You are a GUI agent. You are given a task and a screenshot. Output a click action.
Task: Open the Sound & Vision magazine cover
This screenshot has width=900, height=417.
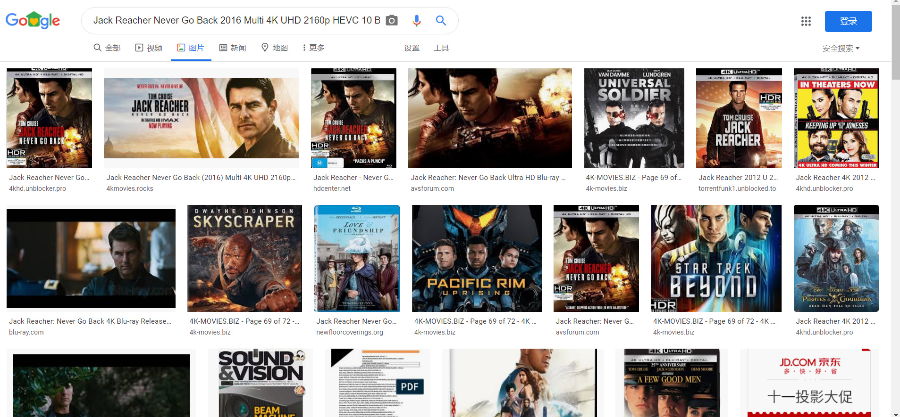260,383
